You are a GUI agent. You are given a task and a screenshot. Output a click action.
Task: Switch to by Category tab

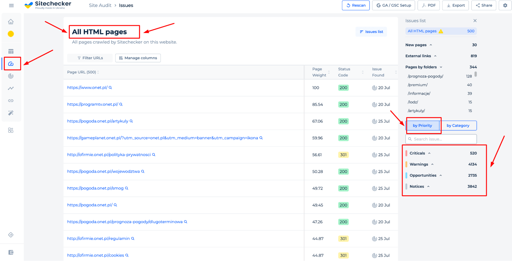click(458, 126)
